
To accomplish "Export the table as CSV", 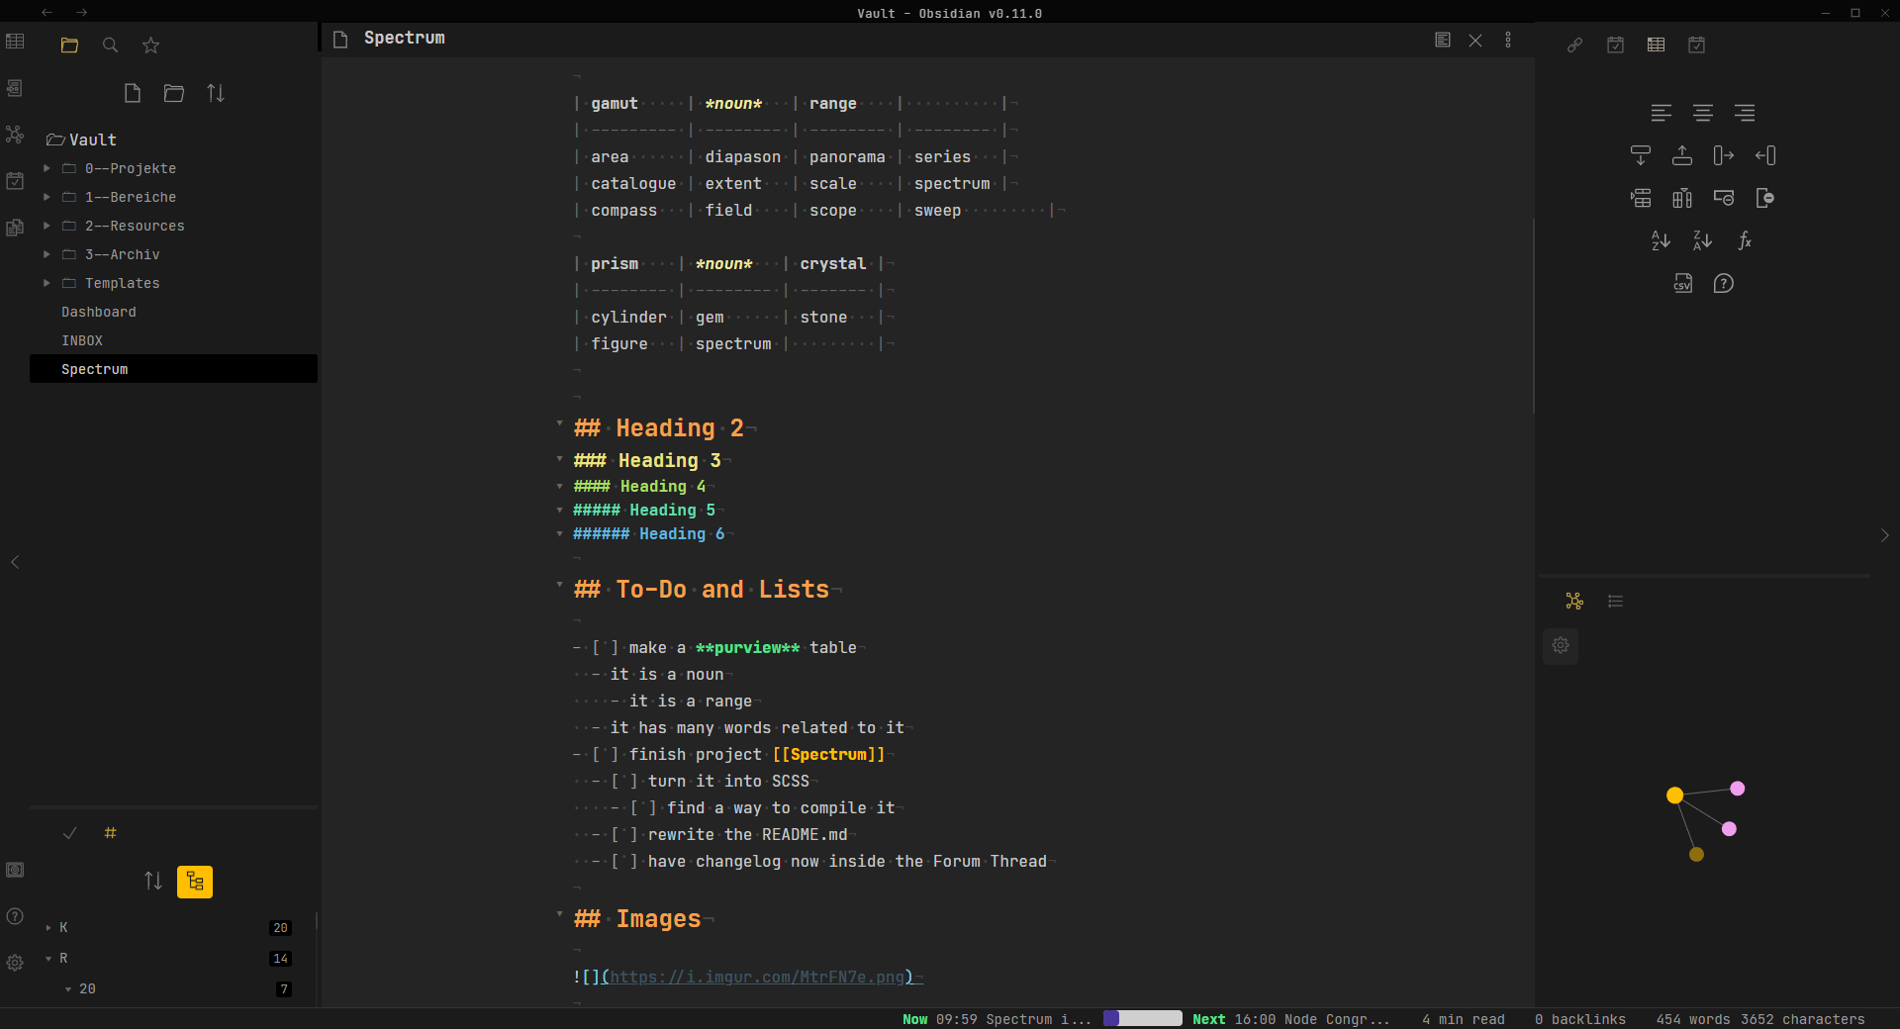I will point(1682,284).
